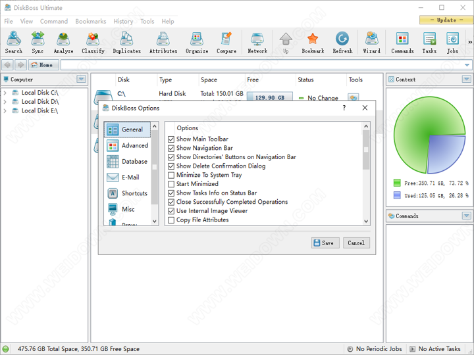
Task: Open the Wizard tool
Action: (371, 42)
